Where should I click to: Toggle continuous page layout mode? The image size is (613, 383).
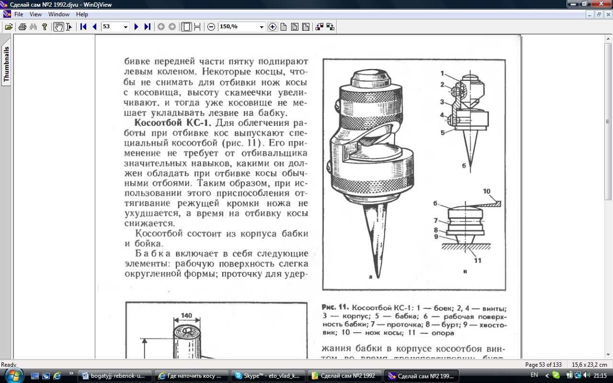(x=197, y=27)
